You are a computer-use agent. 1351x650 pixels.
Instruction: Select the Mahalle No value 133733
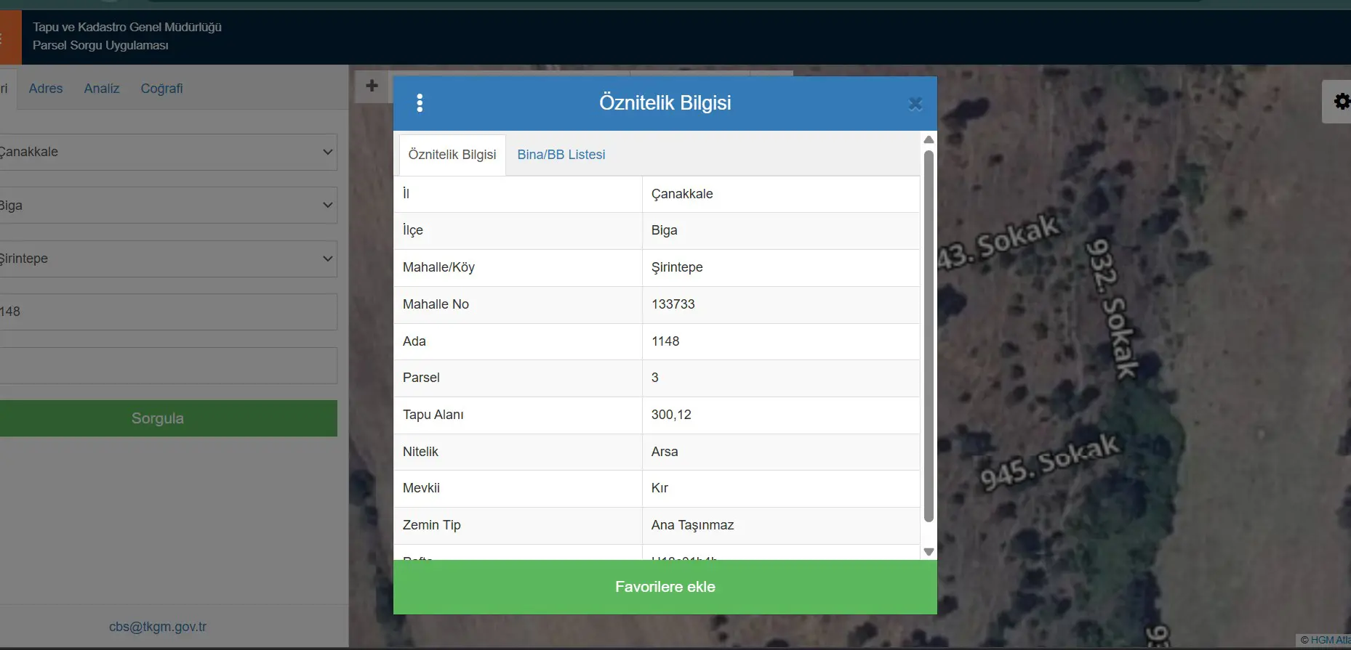click(x=673, y=304)
